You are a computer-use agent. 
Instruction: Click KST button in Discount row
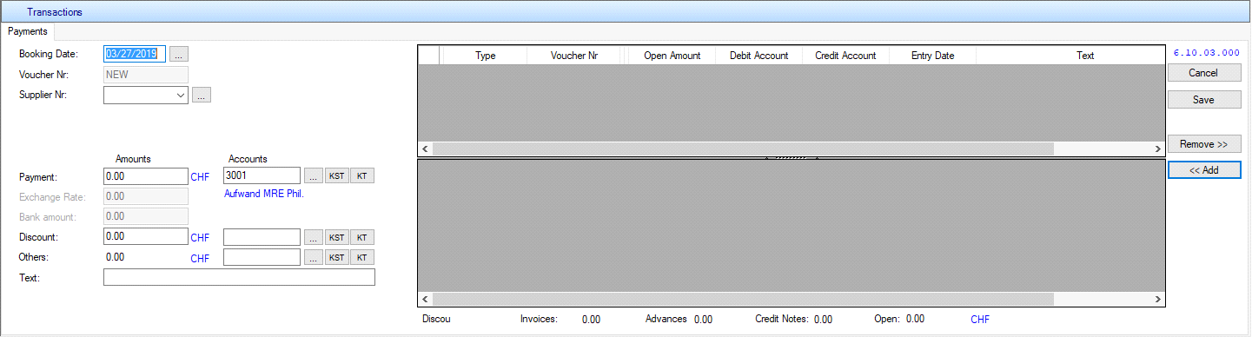[336, 237]
